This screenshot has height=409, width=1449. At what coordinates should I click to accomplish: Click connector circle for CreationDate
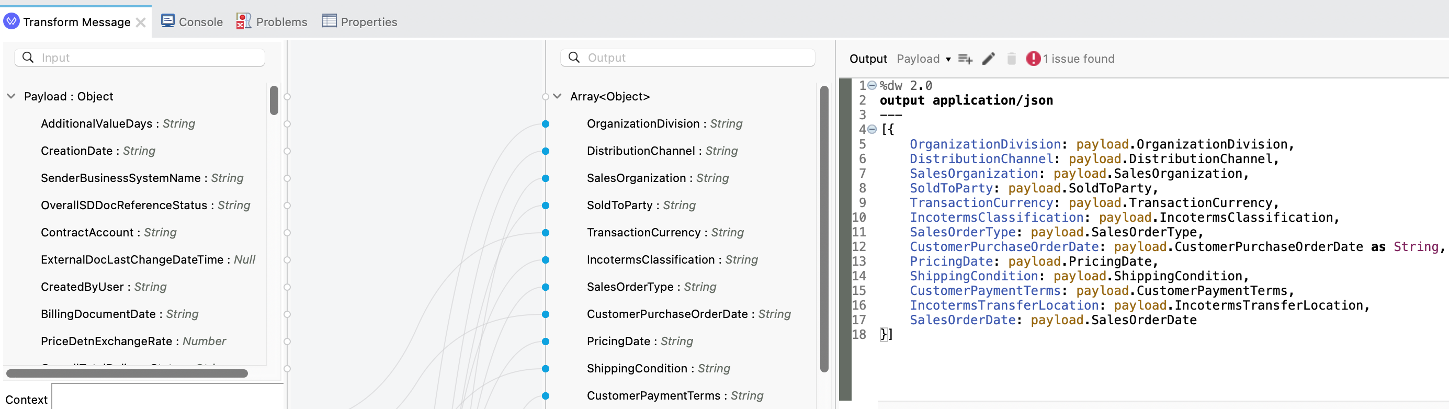(x=287, y=151)
